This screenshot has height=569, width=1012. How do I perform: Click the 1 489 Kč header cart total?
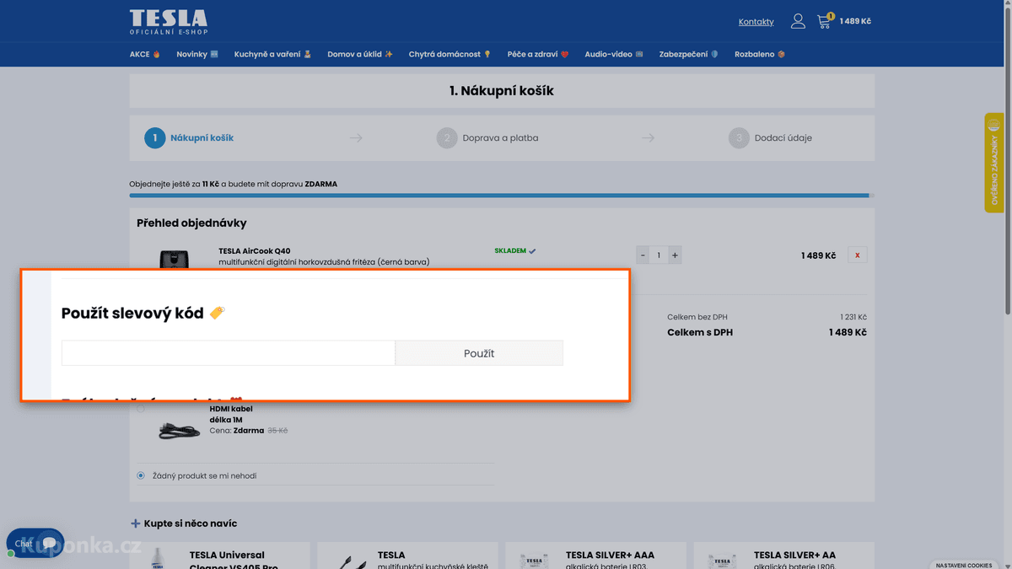tap(855, 21)
